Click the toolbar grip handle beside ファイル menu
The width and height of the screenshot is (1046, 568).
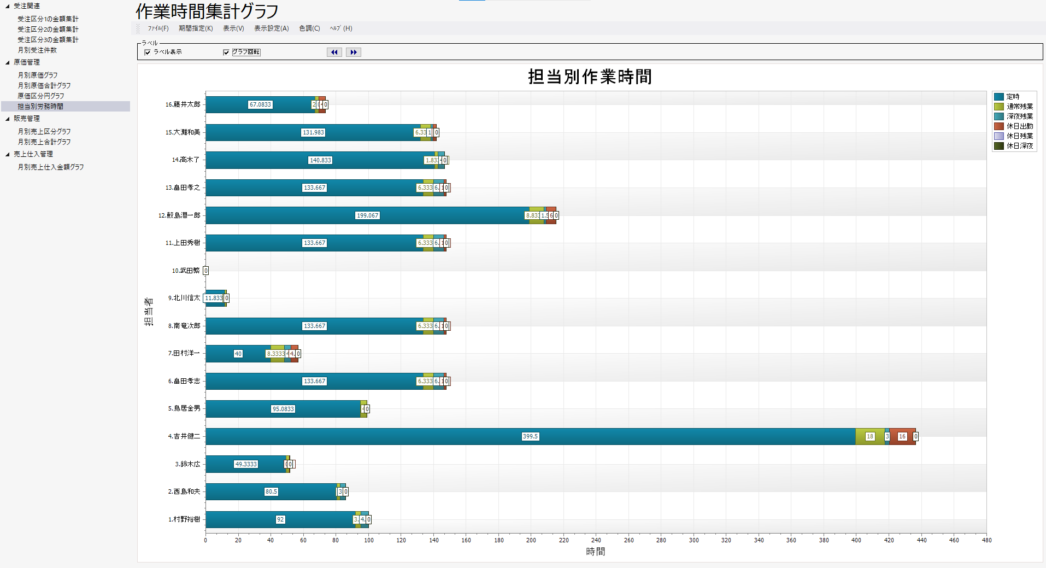[138, 28]
